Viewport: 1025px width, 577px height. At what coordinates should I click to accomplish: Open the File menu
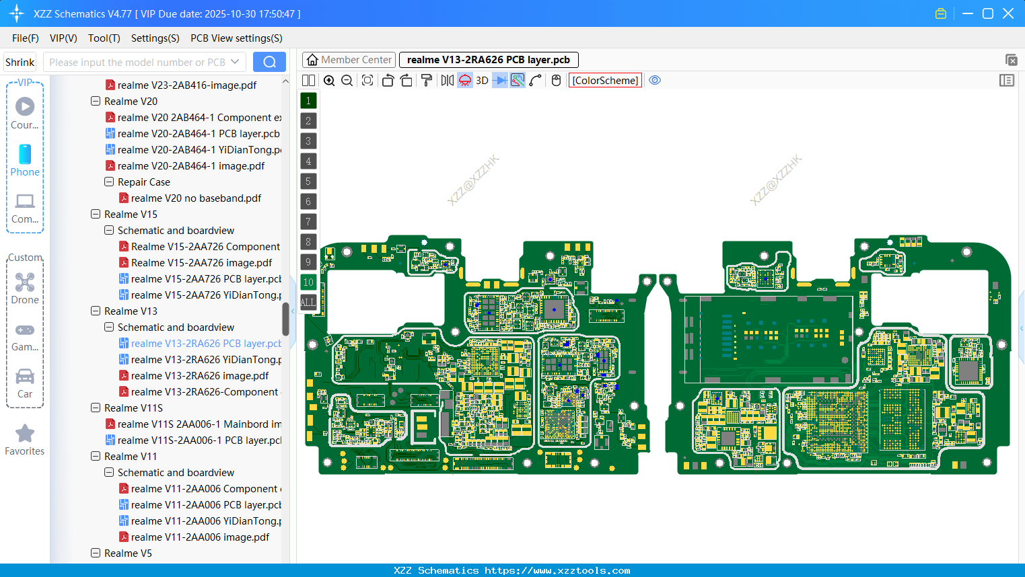(25, 38)
